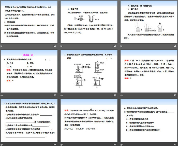The image size is (178, 146).
Task: Select slide 56 thumbnail showing drying method
Action: coord(88,22)
